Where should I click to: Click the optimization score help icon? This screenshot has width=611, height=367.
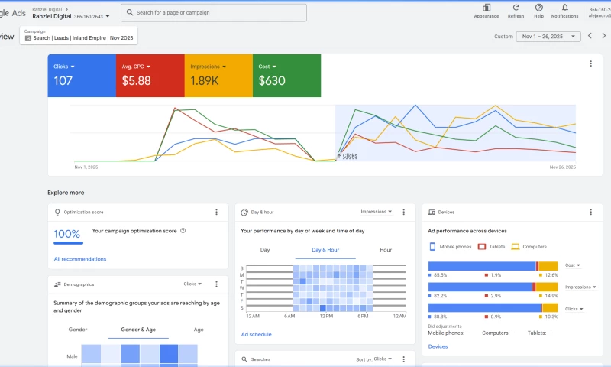click(x=183, y=230)
